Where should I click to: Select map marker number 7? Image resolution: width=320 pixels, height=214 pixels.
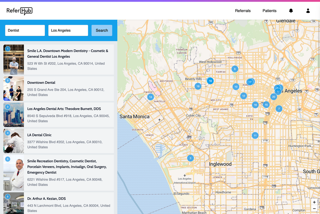coord(279,109)
